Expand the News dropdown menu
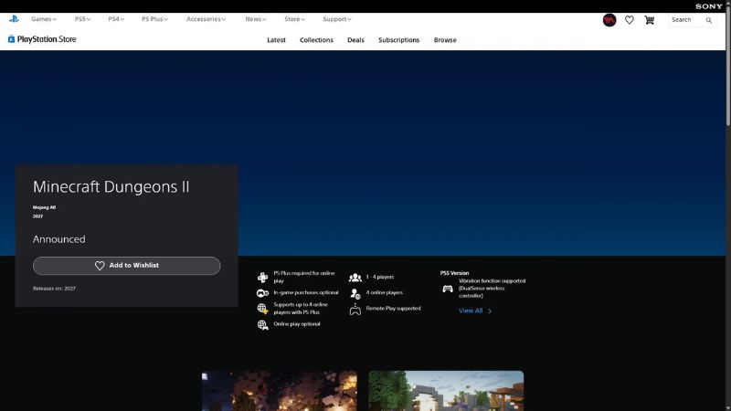 point(256,19)
